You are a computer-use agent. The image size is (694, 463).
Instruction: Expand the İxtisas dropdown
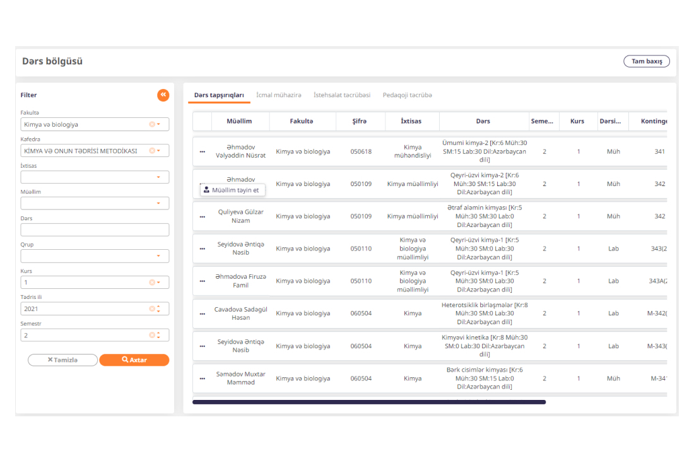point(158,177)
